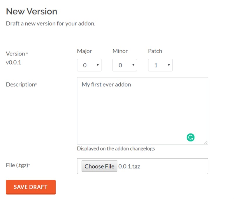The width and height of the screenshot is (234, 199).
Task: Open the Minor version dropdown
Action: (x=125, y=65)
